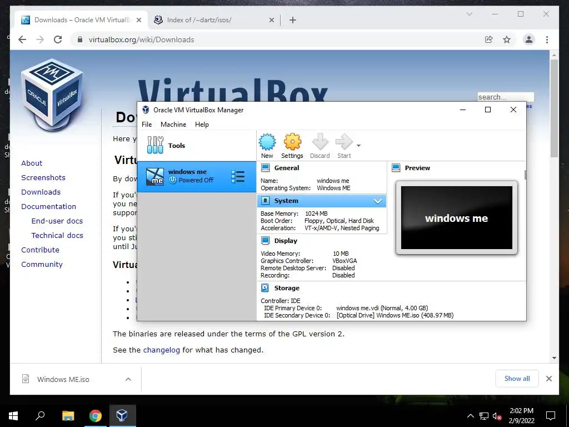Click the System section chip icon
Screen dimensions: 569x427
point(265,201)
